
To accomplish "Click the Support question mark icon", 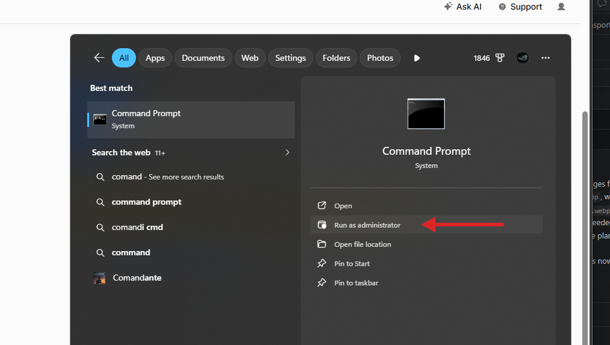I will [502, 7].
